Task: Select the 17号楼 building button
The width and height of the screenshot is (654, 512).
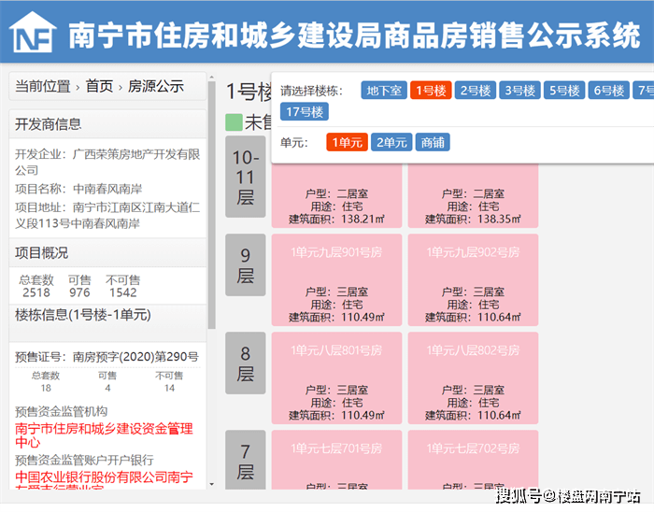Action: [305, 112]
